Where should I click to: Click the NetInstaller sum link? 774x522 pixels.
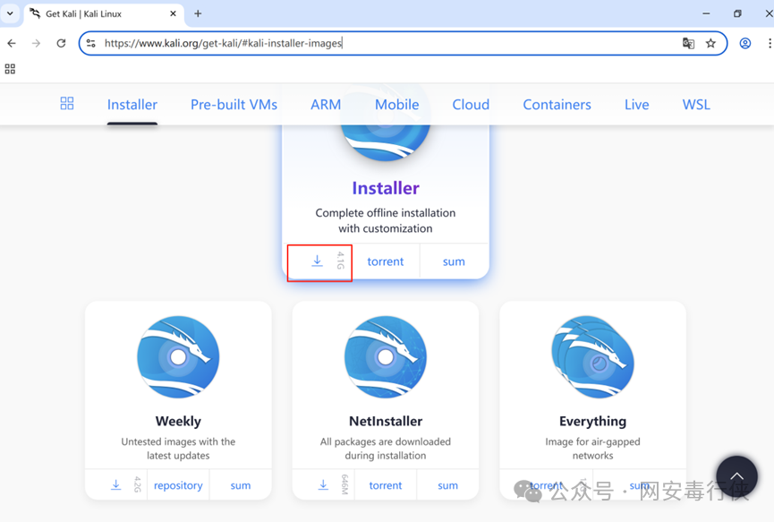(447, 485)
